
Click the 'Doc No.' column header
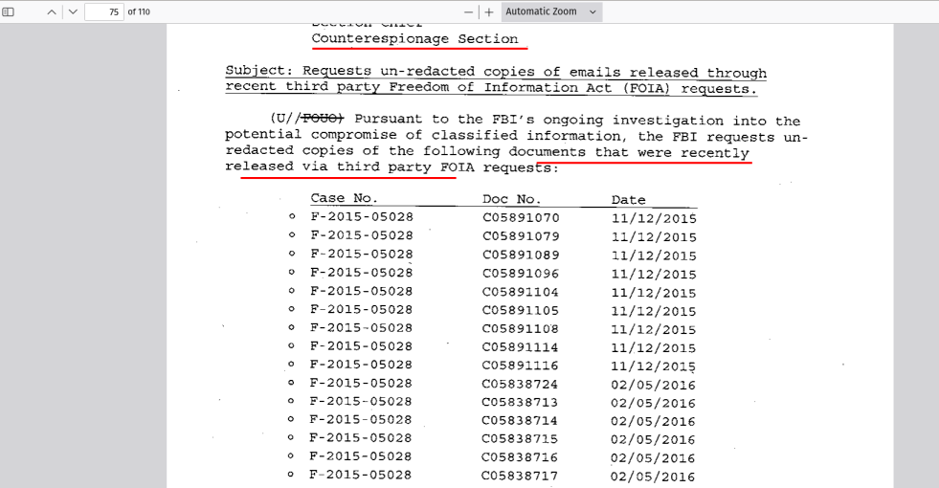click(511, 199)
